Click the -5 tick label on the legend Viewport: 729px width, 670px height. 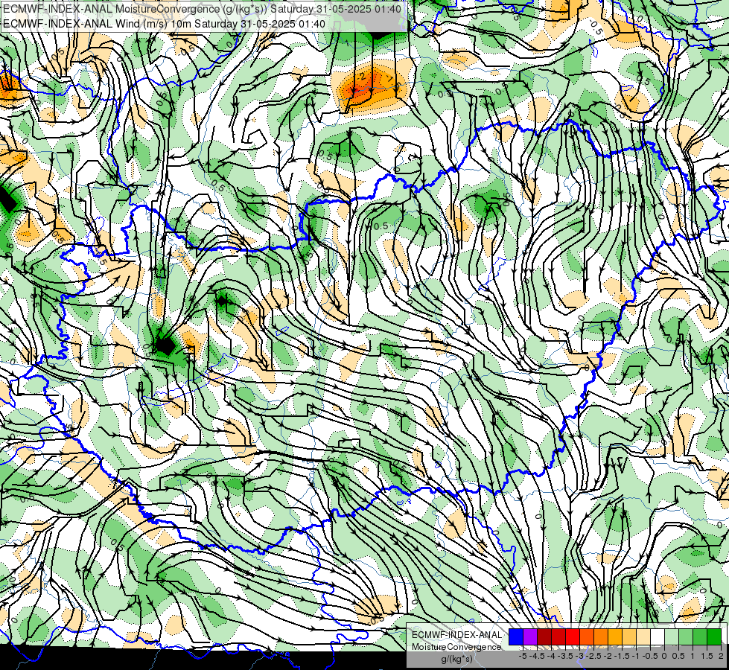(x=523, y=656)
